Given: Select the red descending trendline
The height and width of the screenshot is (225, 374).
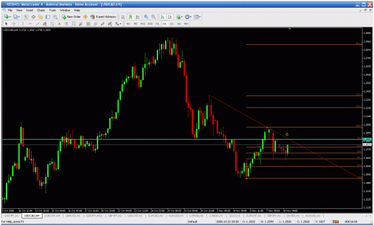Looking at the screenshot, I should (x=285, y=137).
